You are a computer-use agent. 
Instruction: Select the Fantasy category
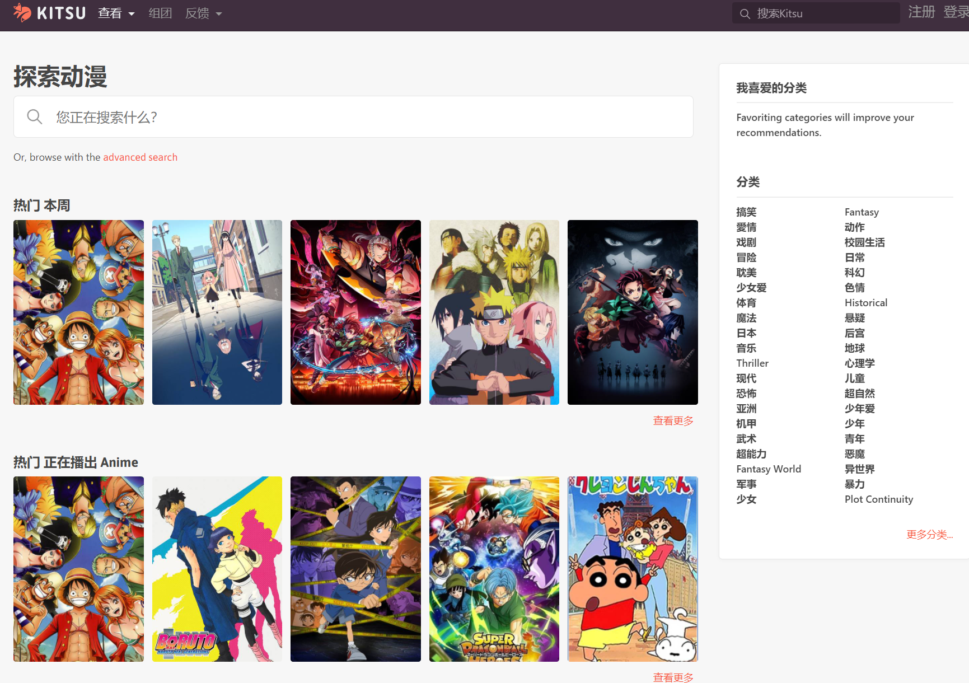(862, 212)
